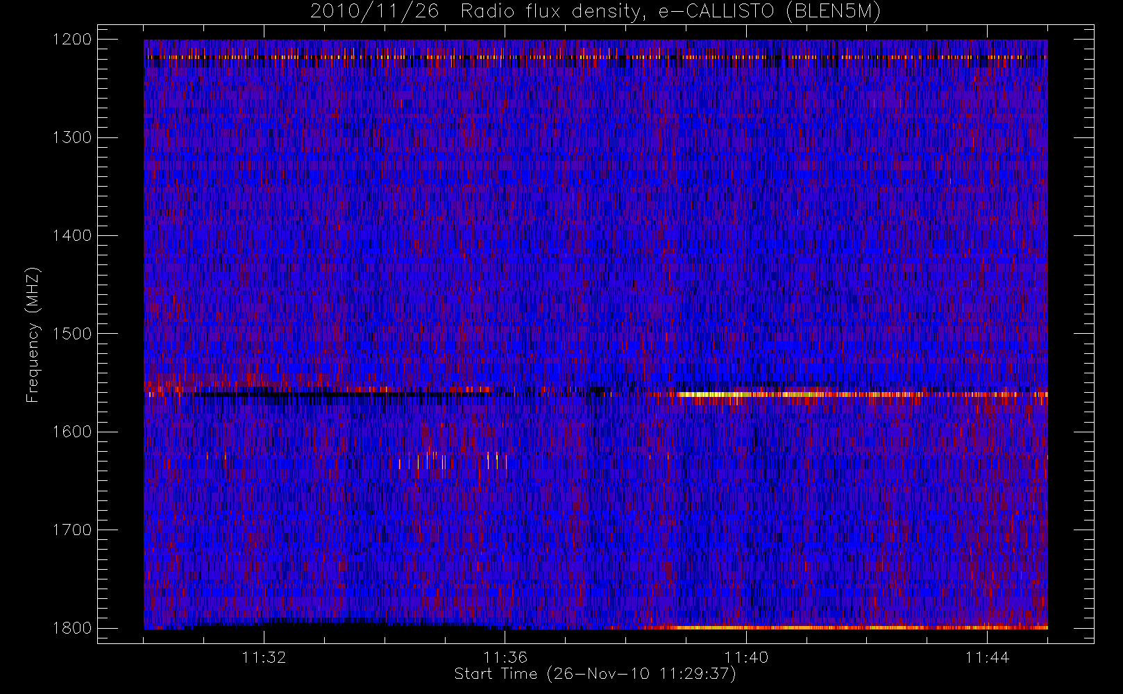Click the 11:44 time tick label

pos(987,657)
